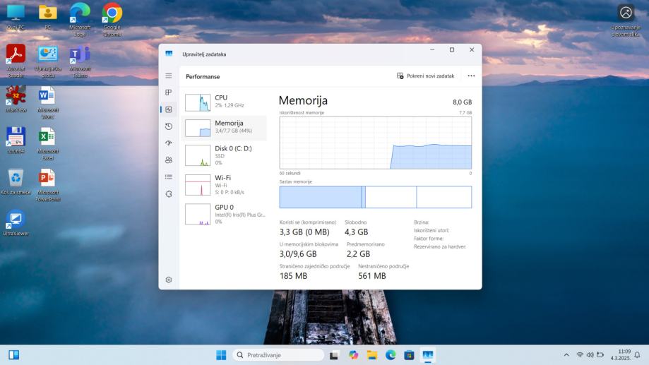Viewport: 649px width, 365px height.
Task: Open the 'Ovaj PC' desktop icon
Action: click(16, 18)
